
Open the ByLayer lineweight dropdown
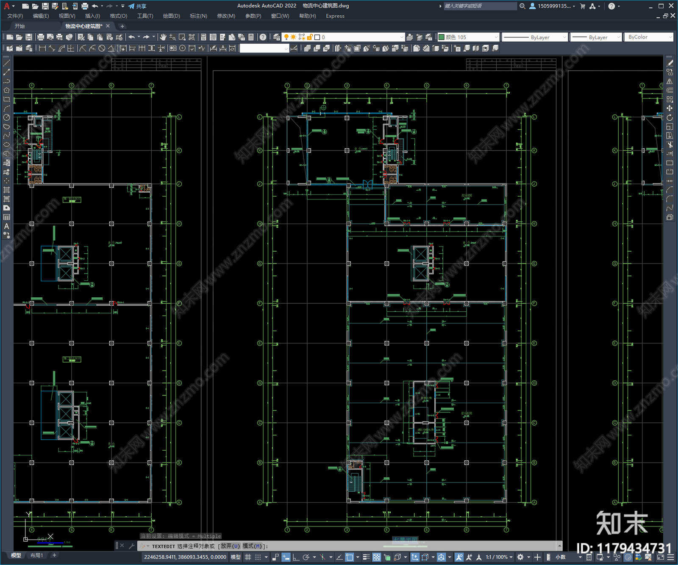(x=596, y=37)
